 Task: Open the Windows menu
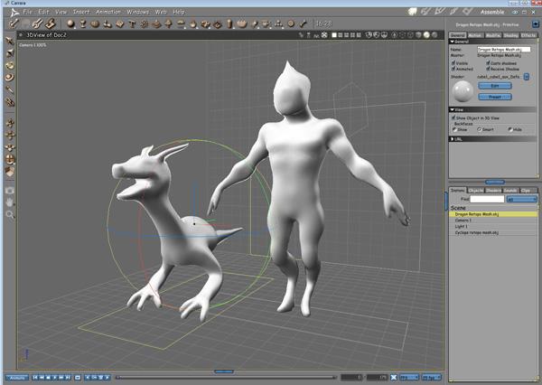pyautogui.click(x=137, y=12)
